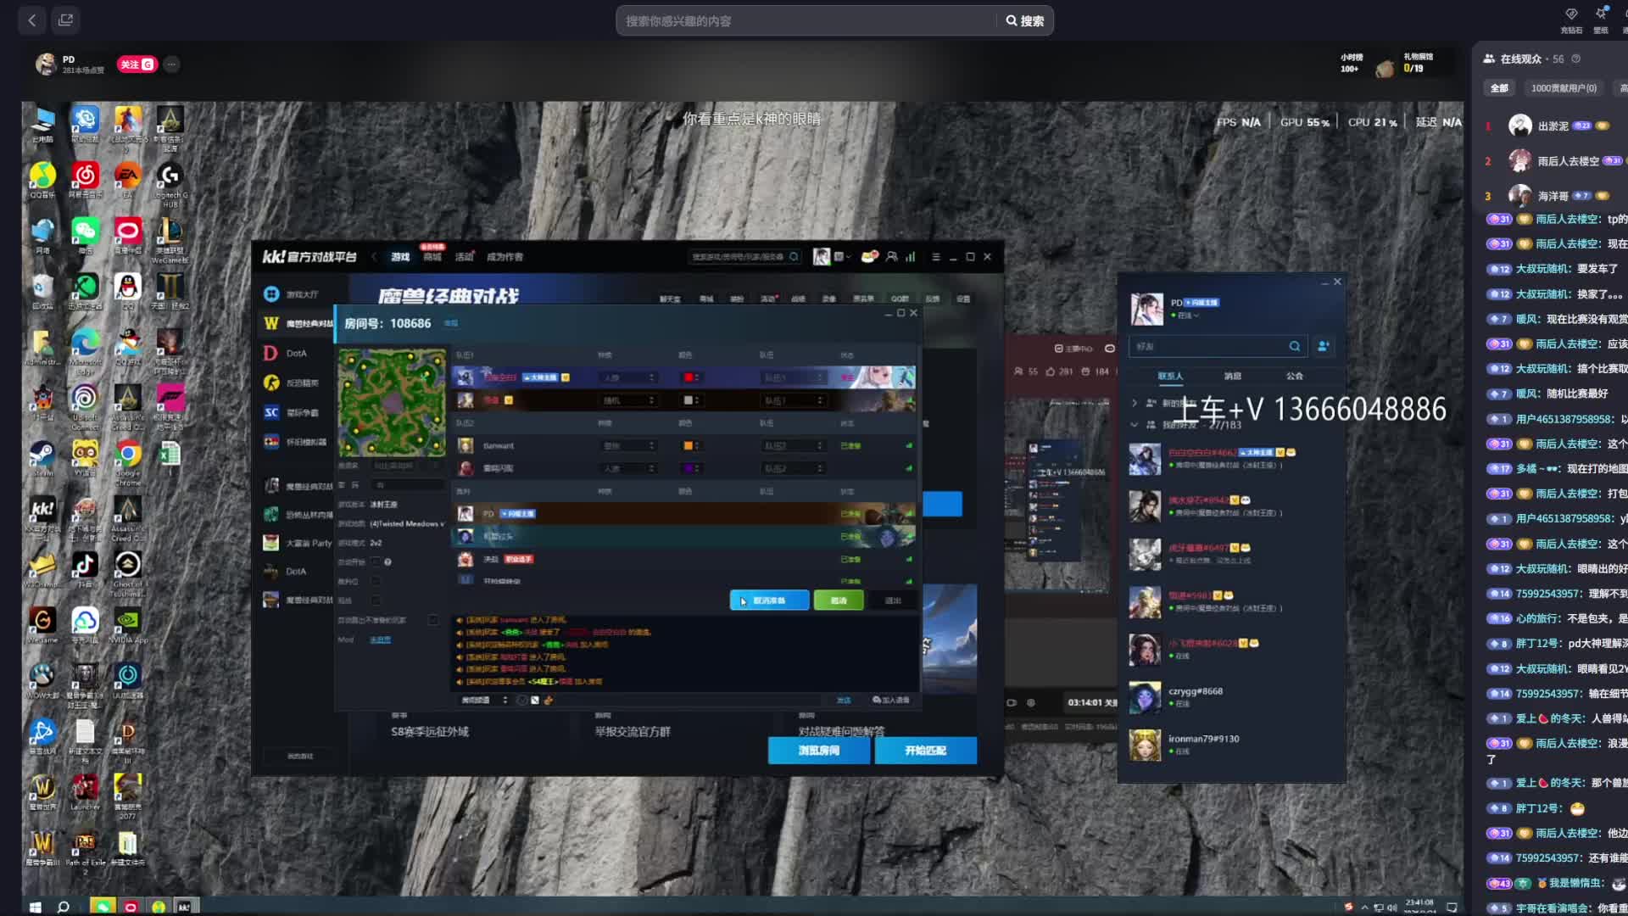Screen dimensions: 1628x916
Task: Collapse the my friends 27/183 group
Action: click(x=1134, y=424)
